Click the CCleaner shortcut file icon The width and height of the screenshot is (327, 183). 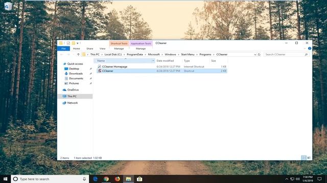pos(100,71)
